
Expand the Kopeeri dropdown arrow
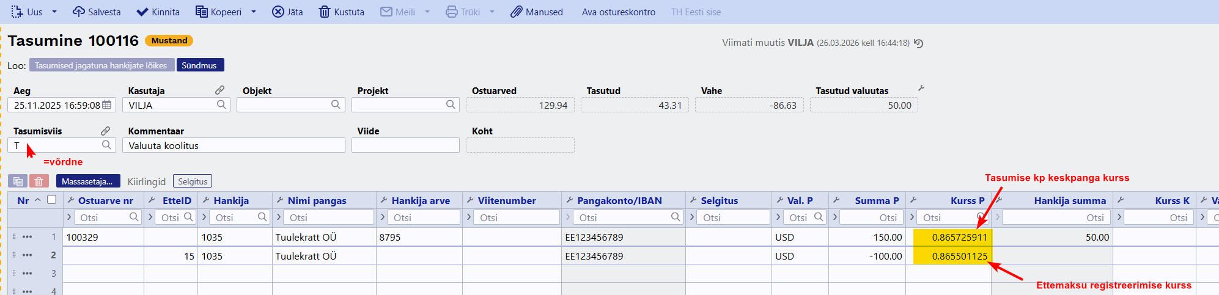[254, 12]
